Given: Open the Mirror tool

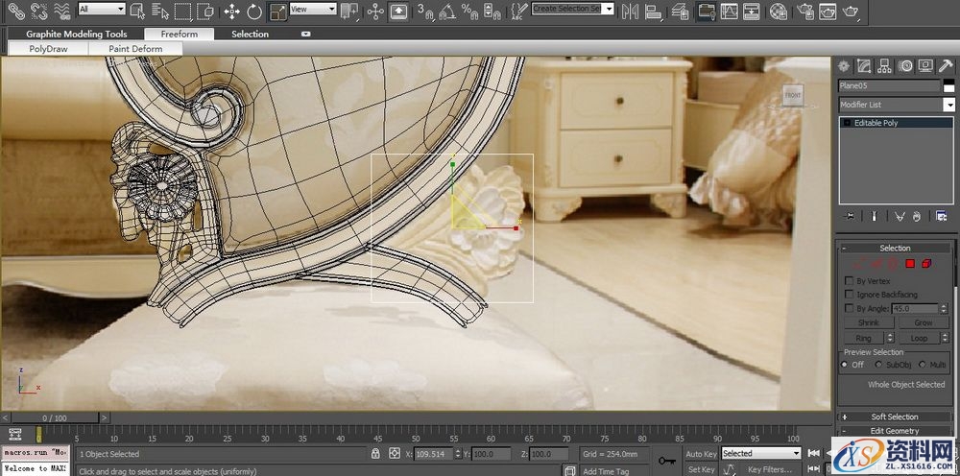Looking at the screenshot, I should (631, 11).
